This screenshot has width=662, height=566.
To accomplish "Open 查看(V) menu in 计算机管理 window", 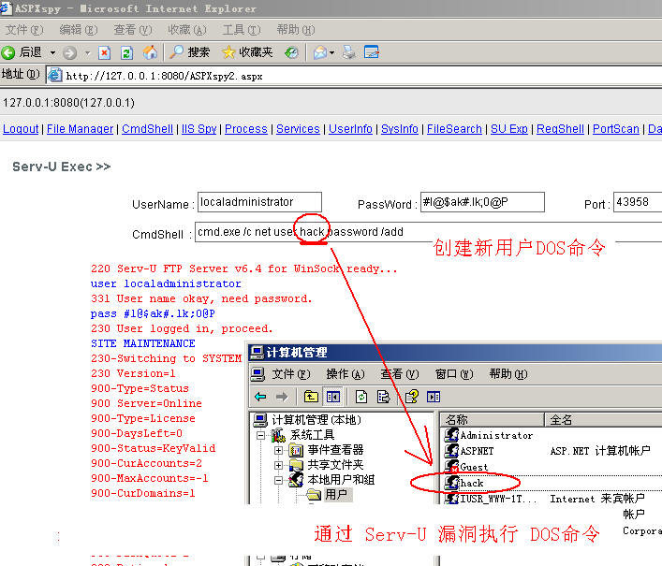I will tap(400, 374).
